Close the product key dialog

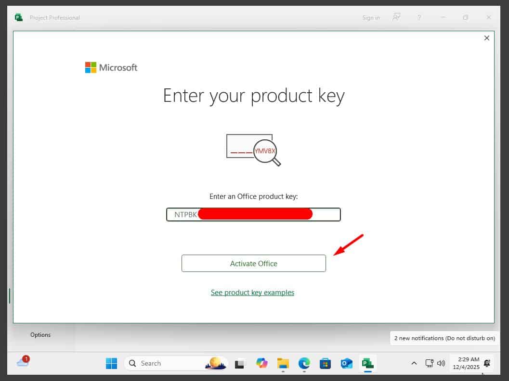[486, 38]
